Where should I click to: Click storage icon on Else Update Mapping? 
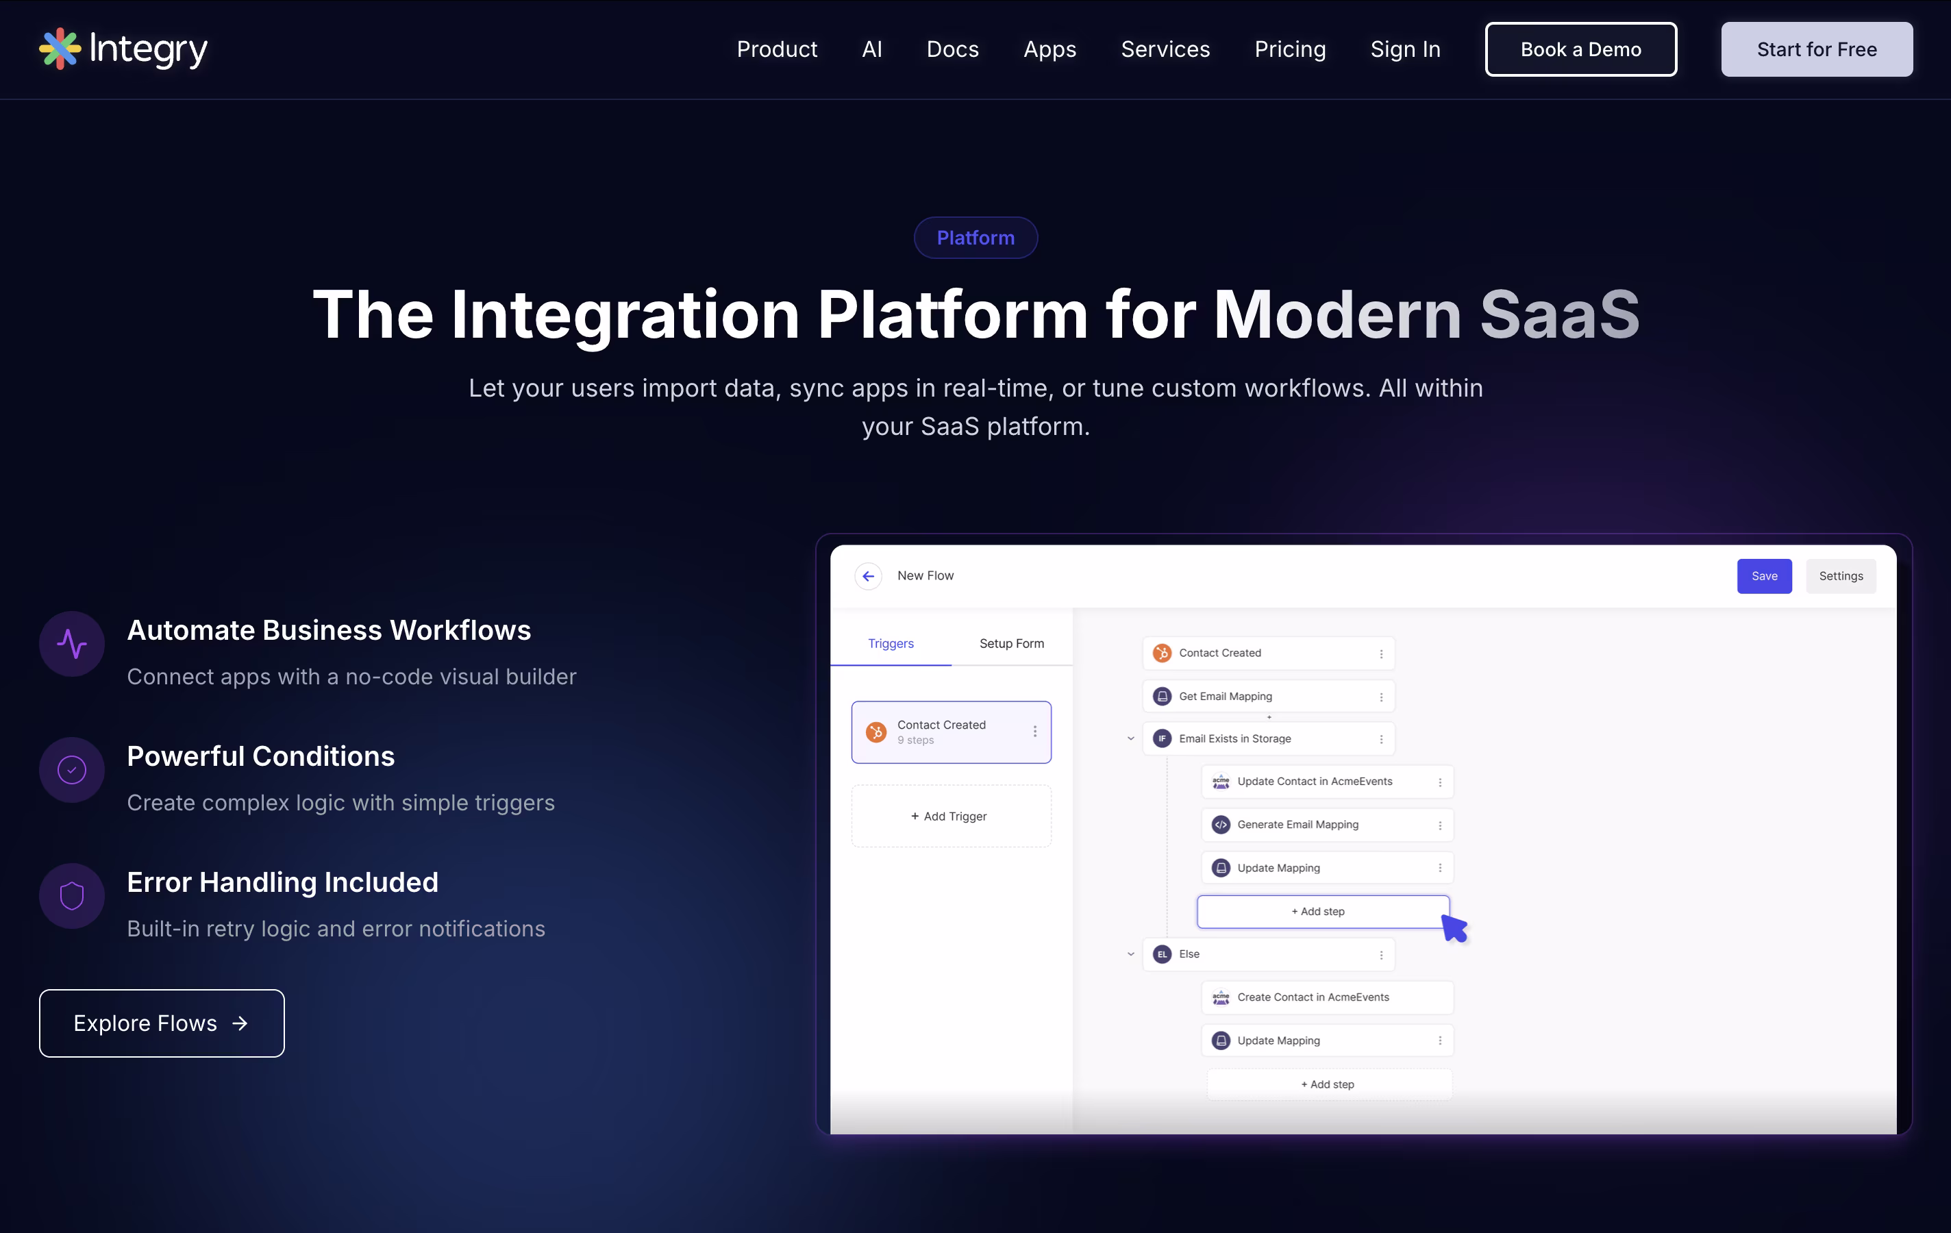click(x=1220, y=1041)
